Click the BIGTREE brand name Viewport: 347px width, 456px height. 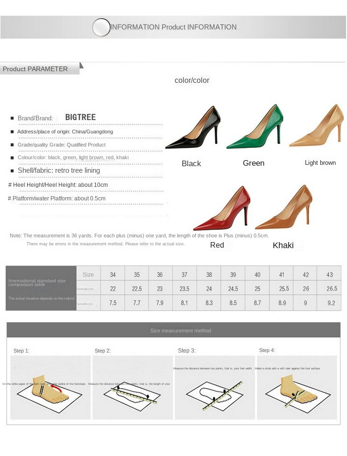click(x=80, y=117)
